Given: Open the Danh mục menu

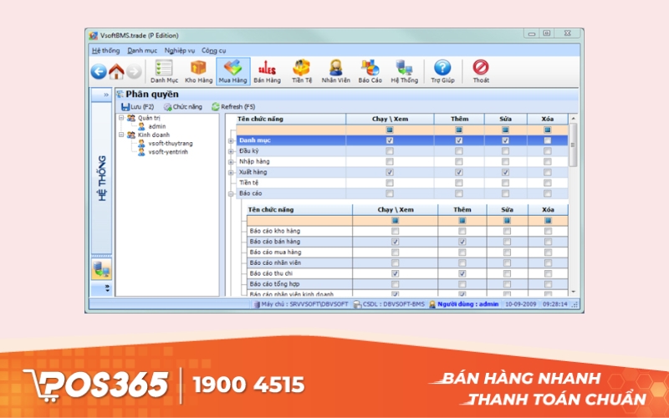Looking at the screenshot, I should coord(142,51).
